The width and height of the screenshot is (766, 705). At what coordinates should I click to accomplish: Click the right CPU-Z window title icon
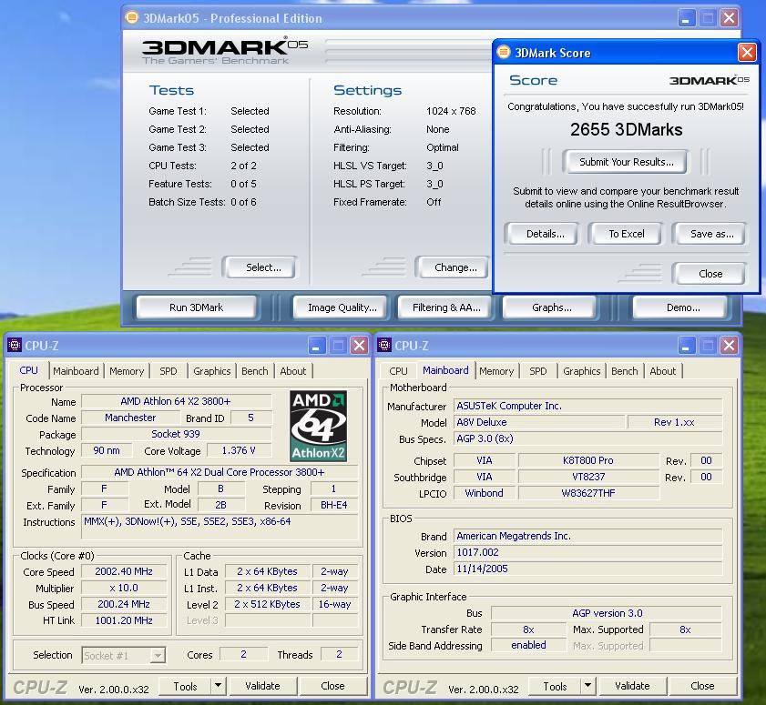[384, 346]
